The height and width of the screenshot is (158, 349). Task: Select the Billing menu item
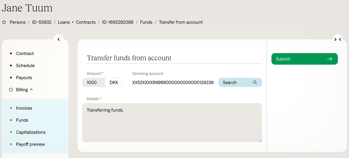(22, 90)
